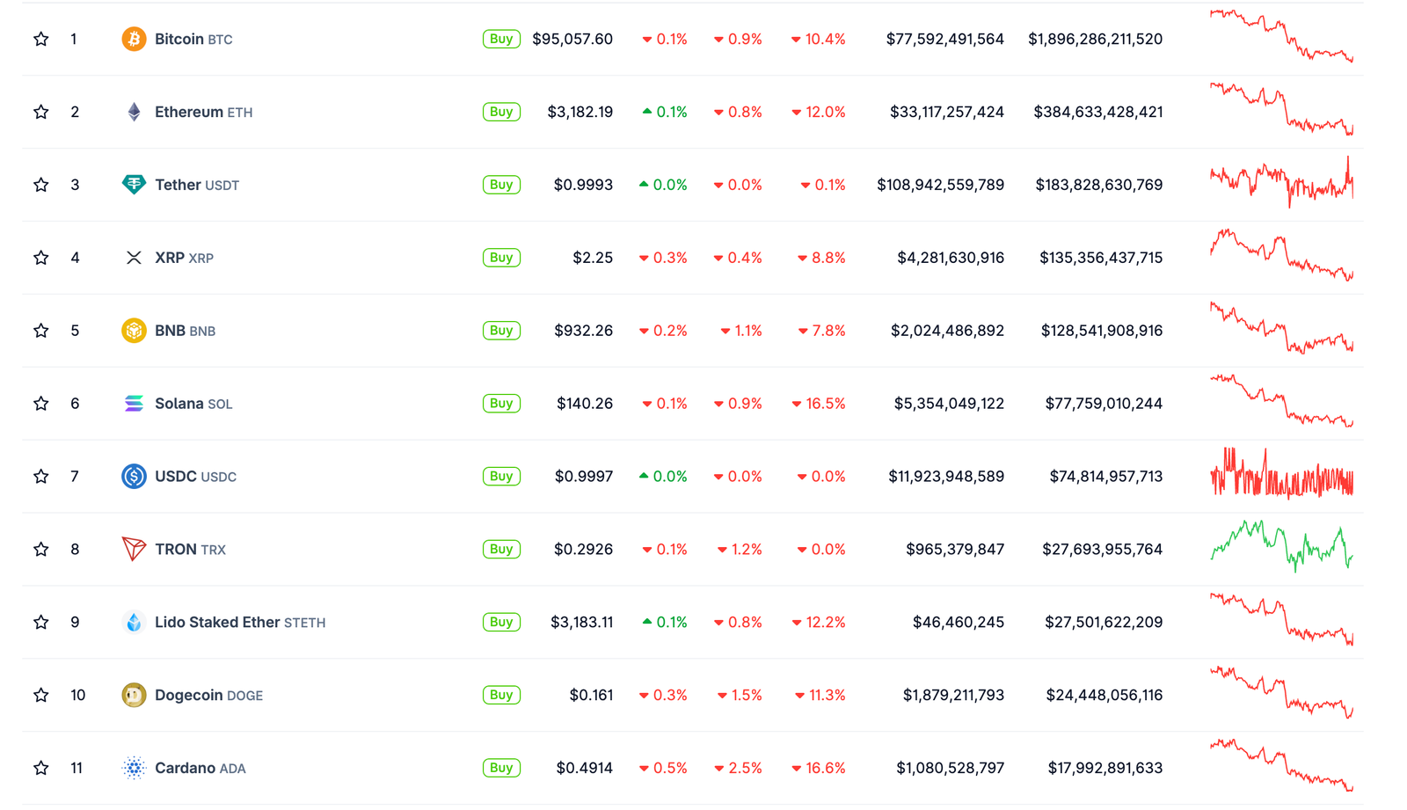This screenshot has height=810, width=1407.
Task: Click the XRP logo icon
Action: coord(133,257)
